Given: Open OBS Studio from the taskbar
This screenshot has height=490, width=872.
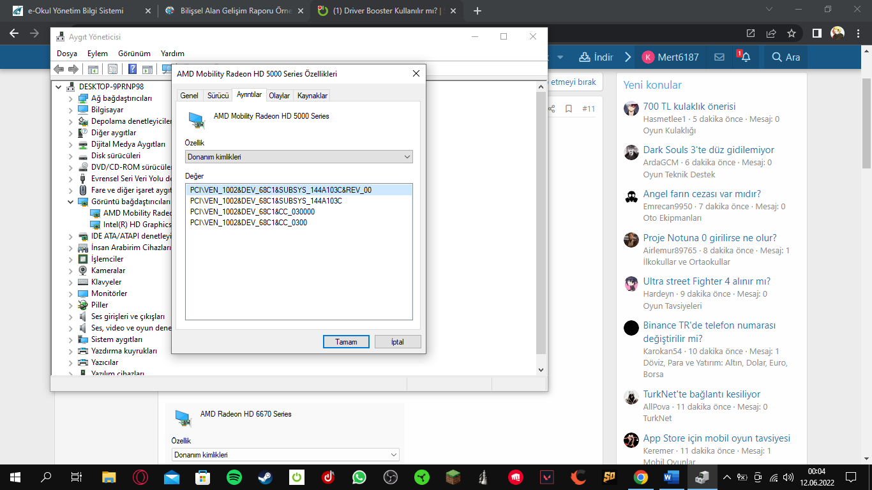Looking at the screenshot, I should 391,477.
